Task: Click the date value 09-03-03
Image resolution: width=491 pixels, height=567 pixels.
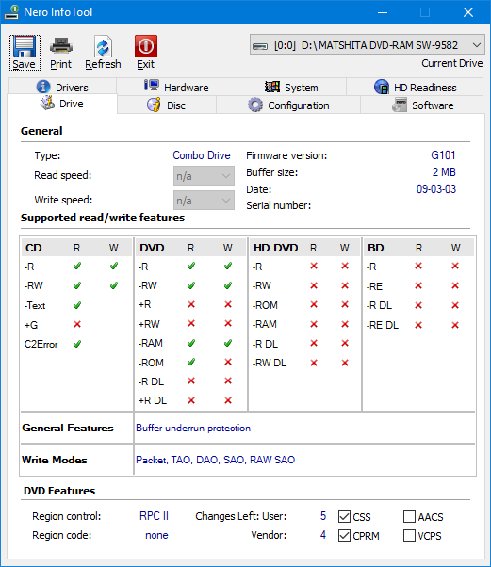Action: [436, 189]
